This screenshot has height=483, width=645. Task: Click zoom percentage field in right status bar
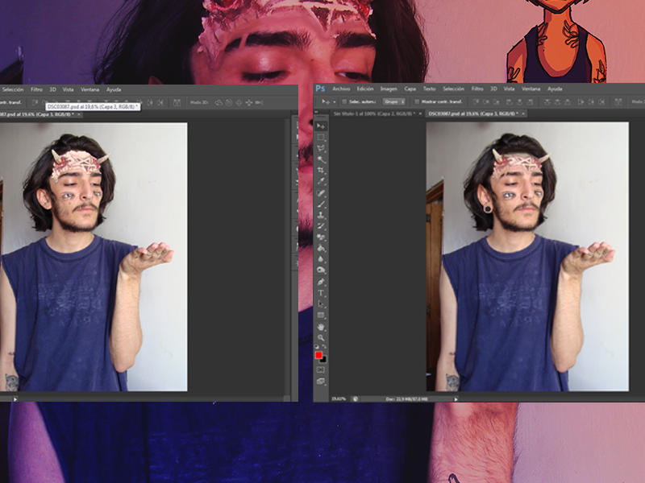[x=339, y=398]
